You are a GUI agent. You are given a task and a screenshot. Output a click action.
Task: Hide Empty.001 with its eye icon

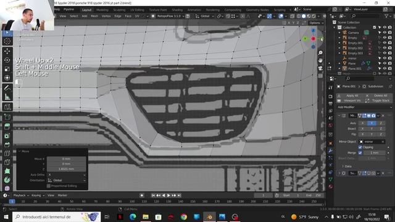(x=385, y=43)
